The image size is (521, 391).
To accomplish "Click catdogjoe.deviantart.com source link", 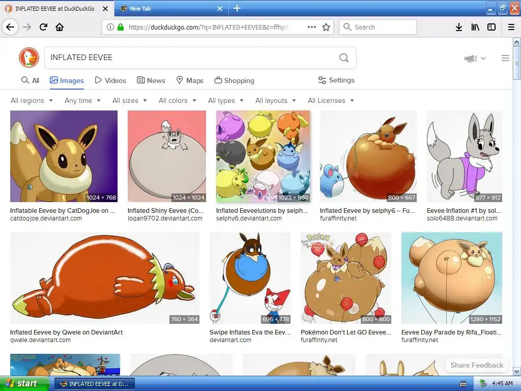I will (46, 218).
